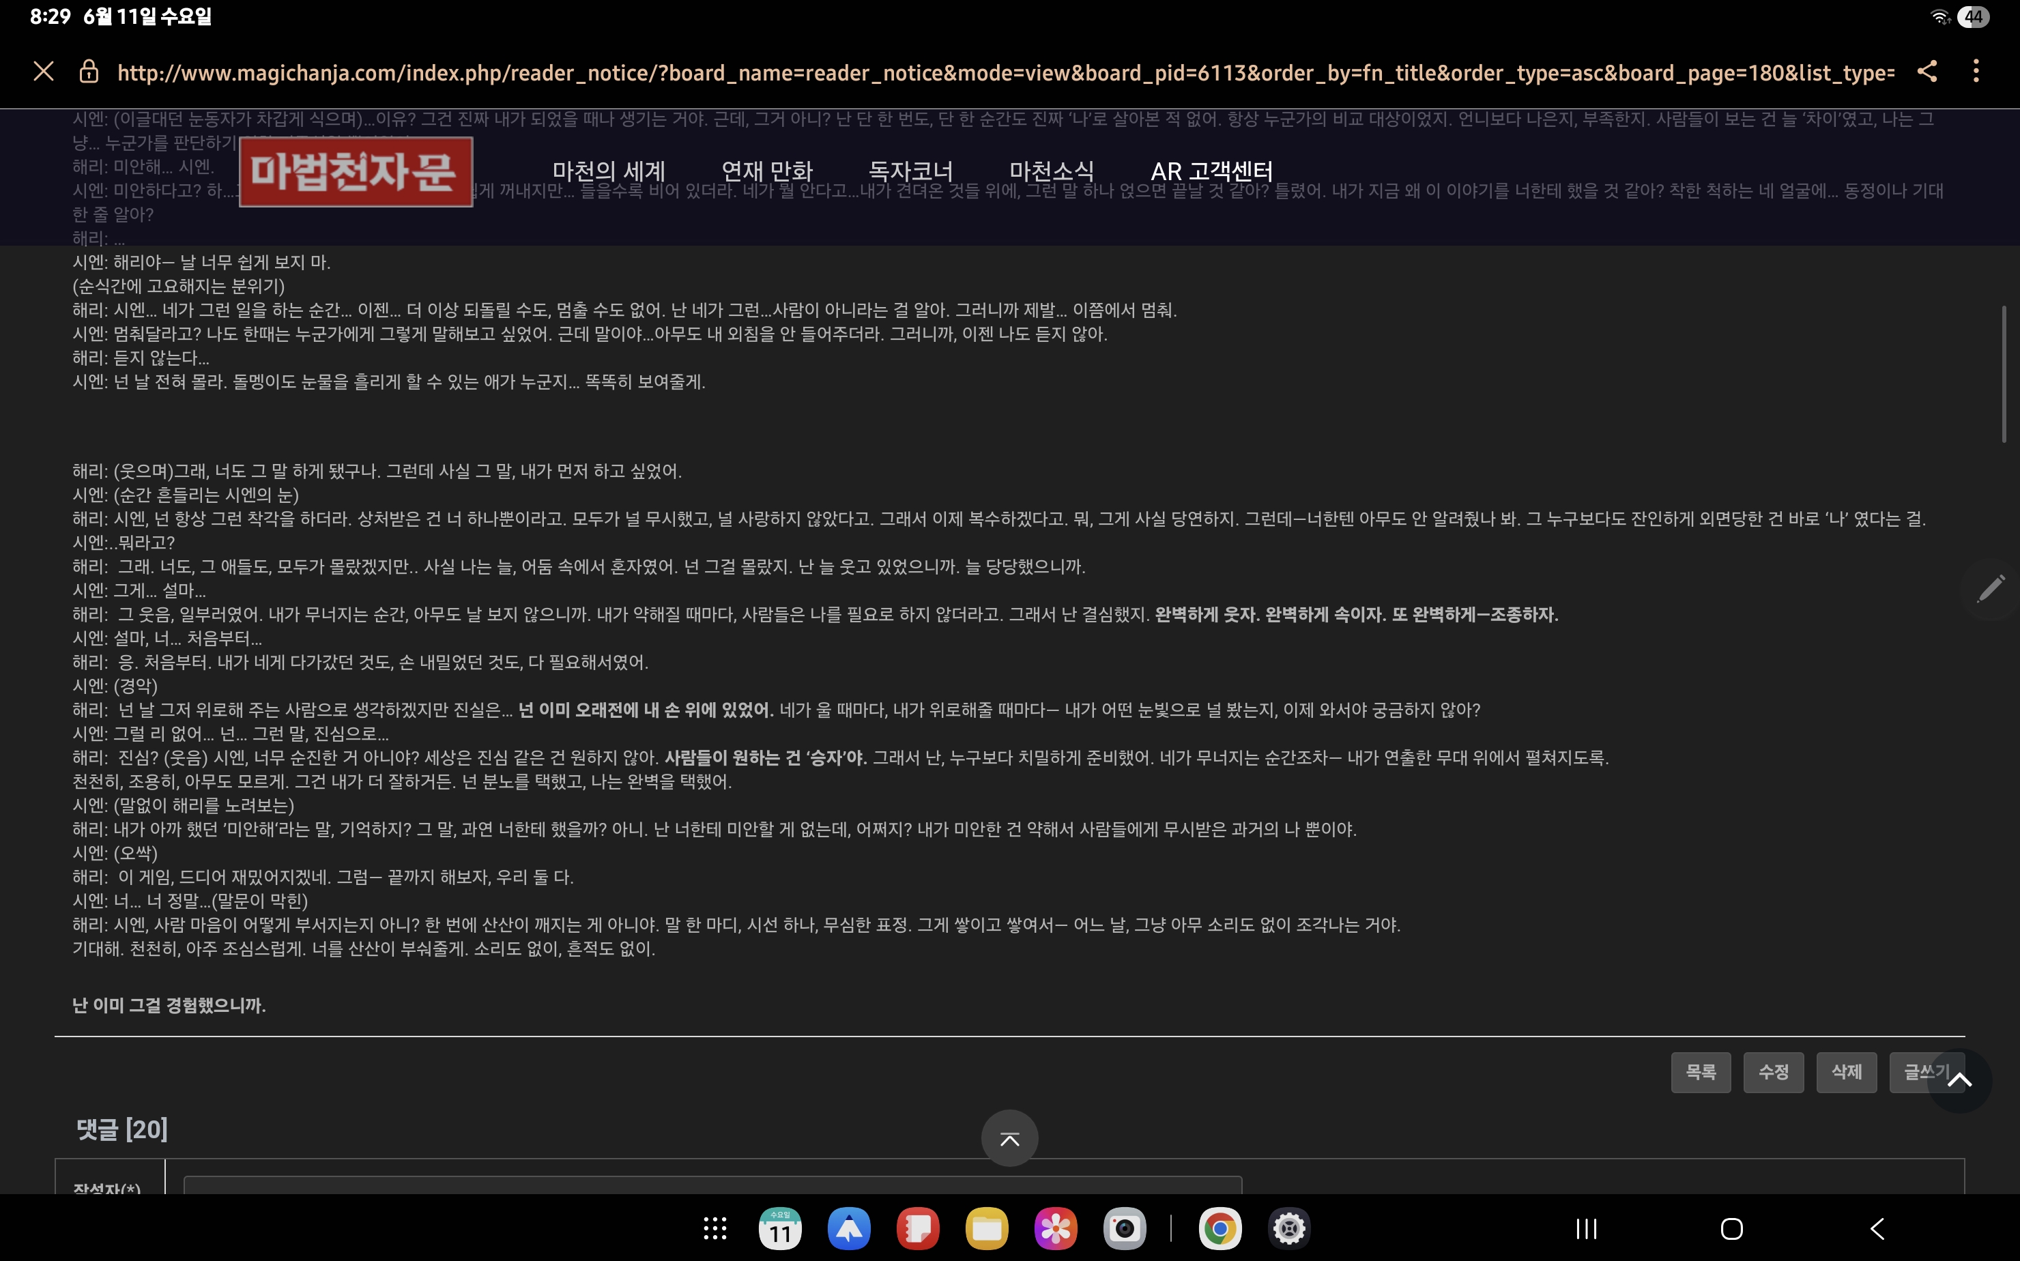The width and height of the screenshot is (2020, 1261).
Task: Open the apps grid launcher
Action: tap(715, 1228)
